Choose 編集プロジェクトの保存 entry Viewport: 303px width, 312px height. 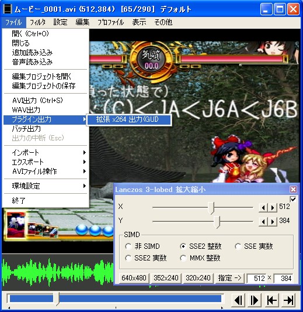(45, 86)
